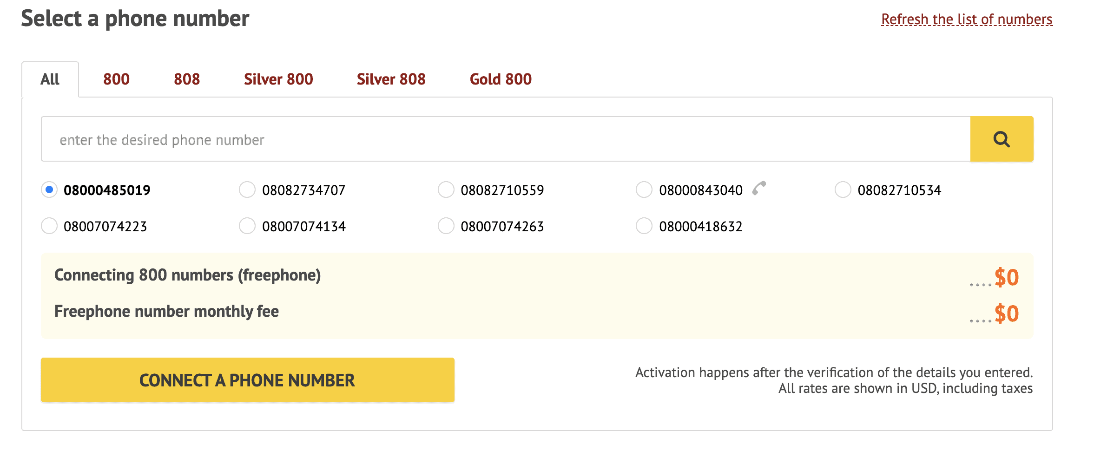Choose phone number 08082734707
Image resolution: width=1094 pixels, height=457 pixels.
(247, 189)
